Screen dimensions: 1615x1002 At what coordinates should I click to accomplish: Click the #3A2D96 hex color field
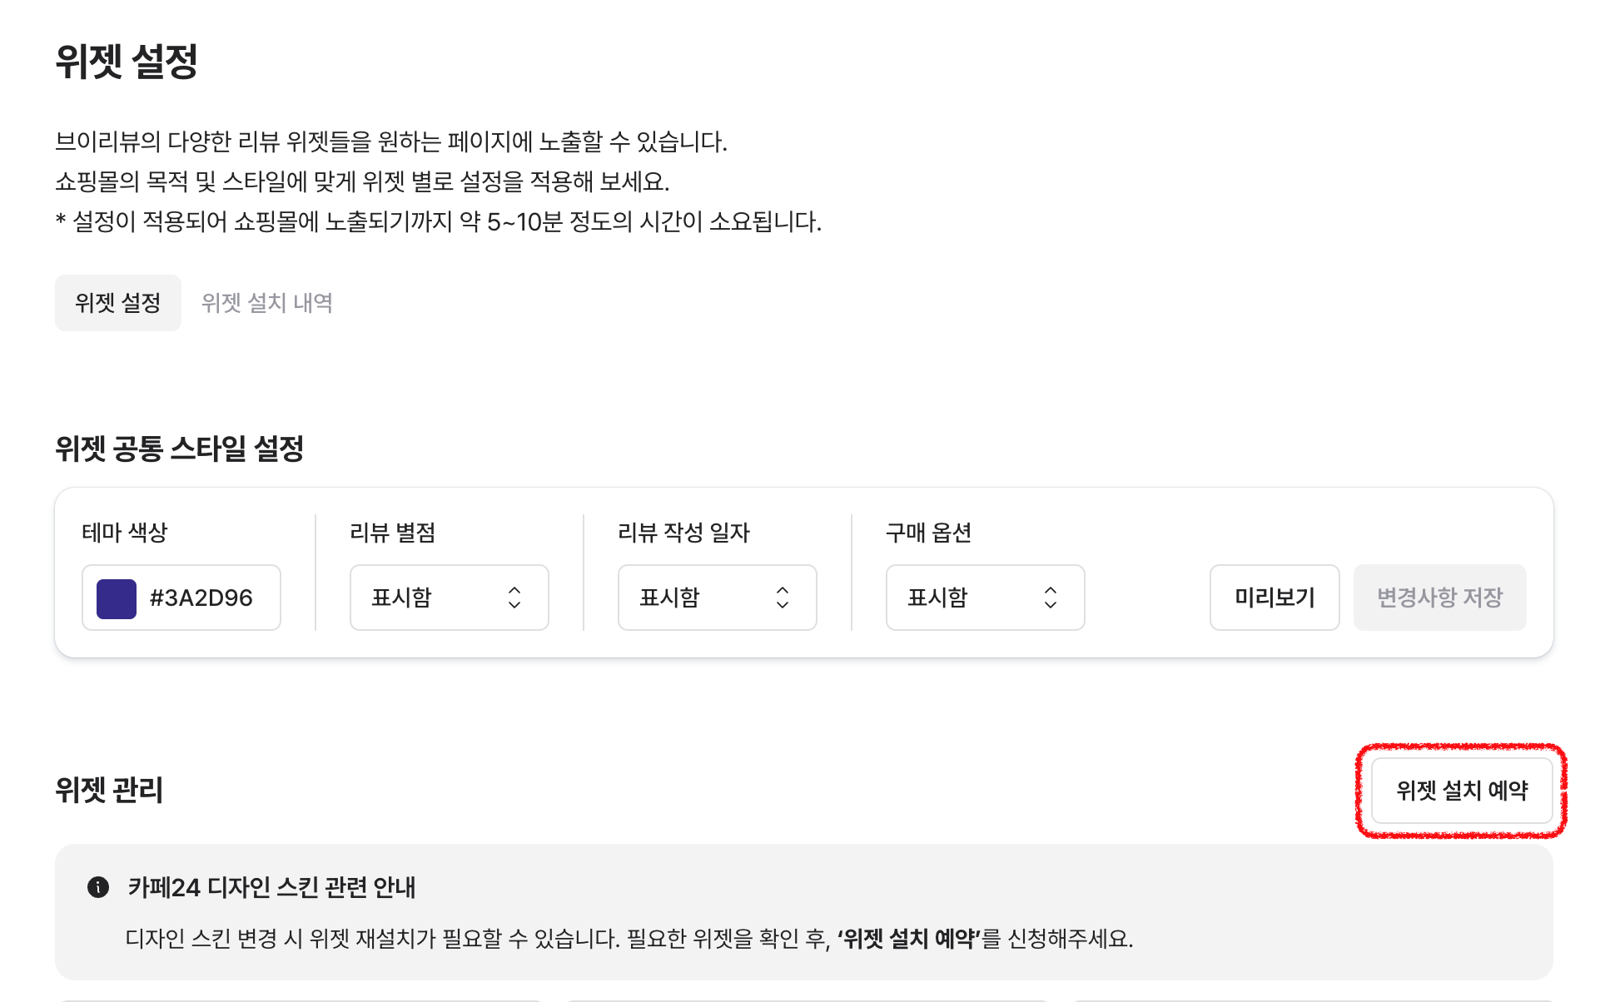click(x=201, y=598)
